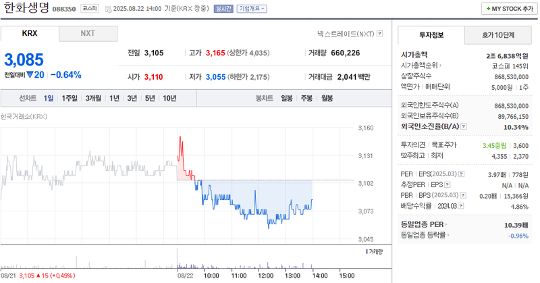
Task: Click the current price 3,085
Action: pyautogui.click(x=24, y=59)
